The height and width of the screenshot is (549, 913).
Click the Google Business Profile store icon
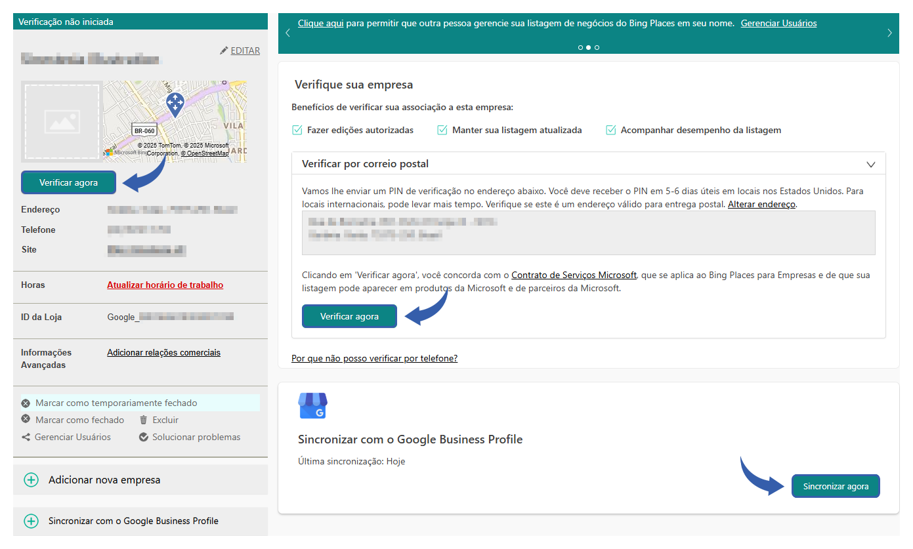312,405
